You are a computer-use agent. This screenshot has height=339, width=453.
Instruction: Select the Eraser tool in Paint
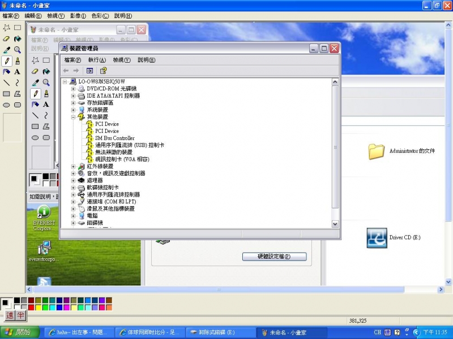click(8, 39)
